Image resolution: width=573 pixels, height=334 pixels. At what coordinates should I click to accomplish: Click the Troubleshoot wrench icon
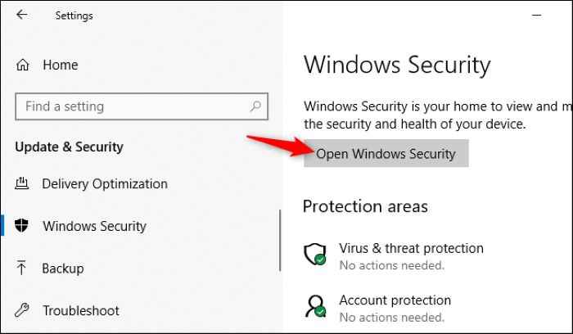click(21, 310)
